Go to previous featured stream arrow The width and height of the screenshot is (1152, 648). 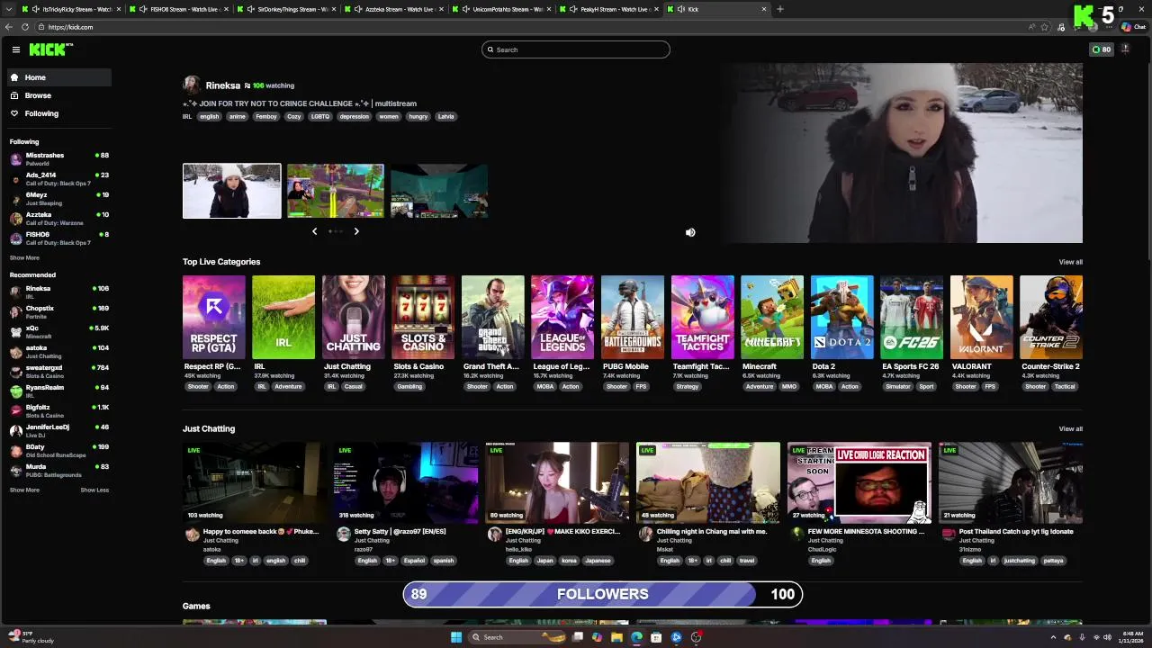click(314, 231)
